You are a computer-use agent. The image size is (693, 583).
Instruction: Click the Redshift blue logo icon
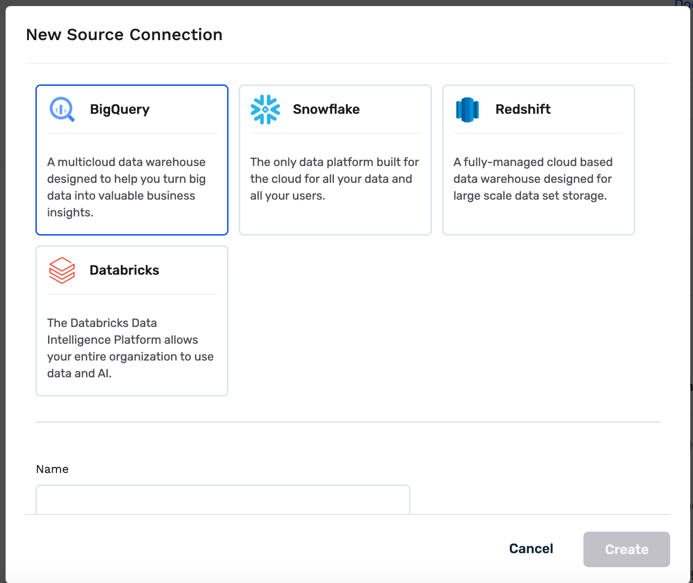point(467,110)
